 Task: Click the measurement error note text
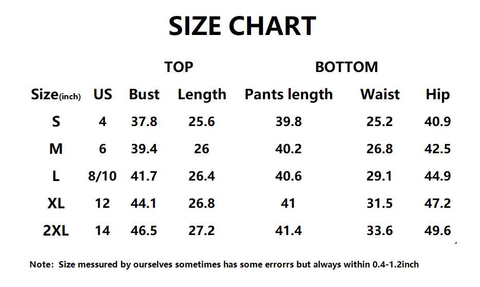pos(224,264)
